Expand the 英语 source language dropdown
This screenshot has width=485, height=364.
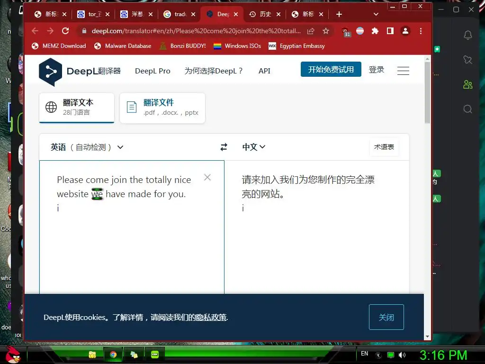[x=87, y=147]
